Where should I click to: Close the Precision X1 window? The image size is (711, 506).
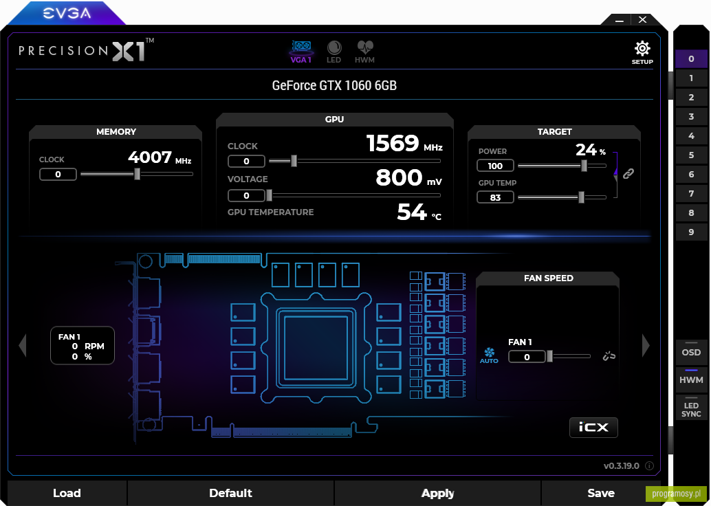pyautogui.click(x=642, y=19)
